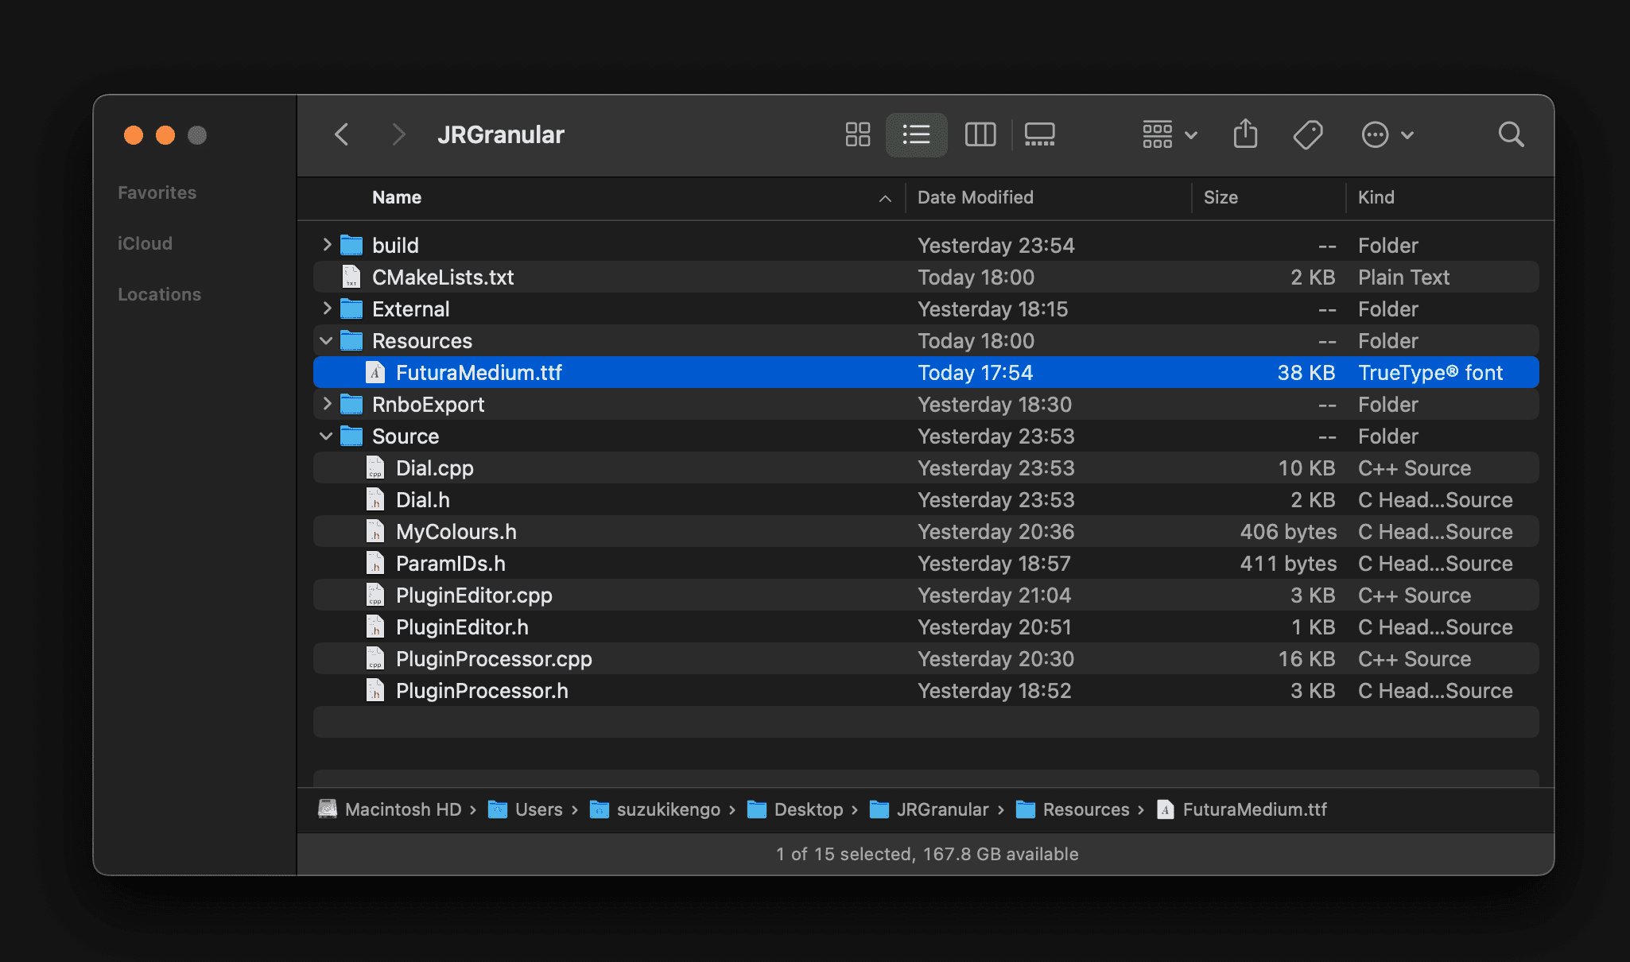The width and height of the screenshot is (1630, 962).
Task: Select the CMakeLists.txt file
Action: click(x=443, y=277)
